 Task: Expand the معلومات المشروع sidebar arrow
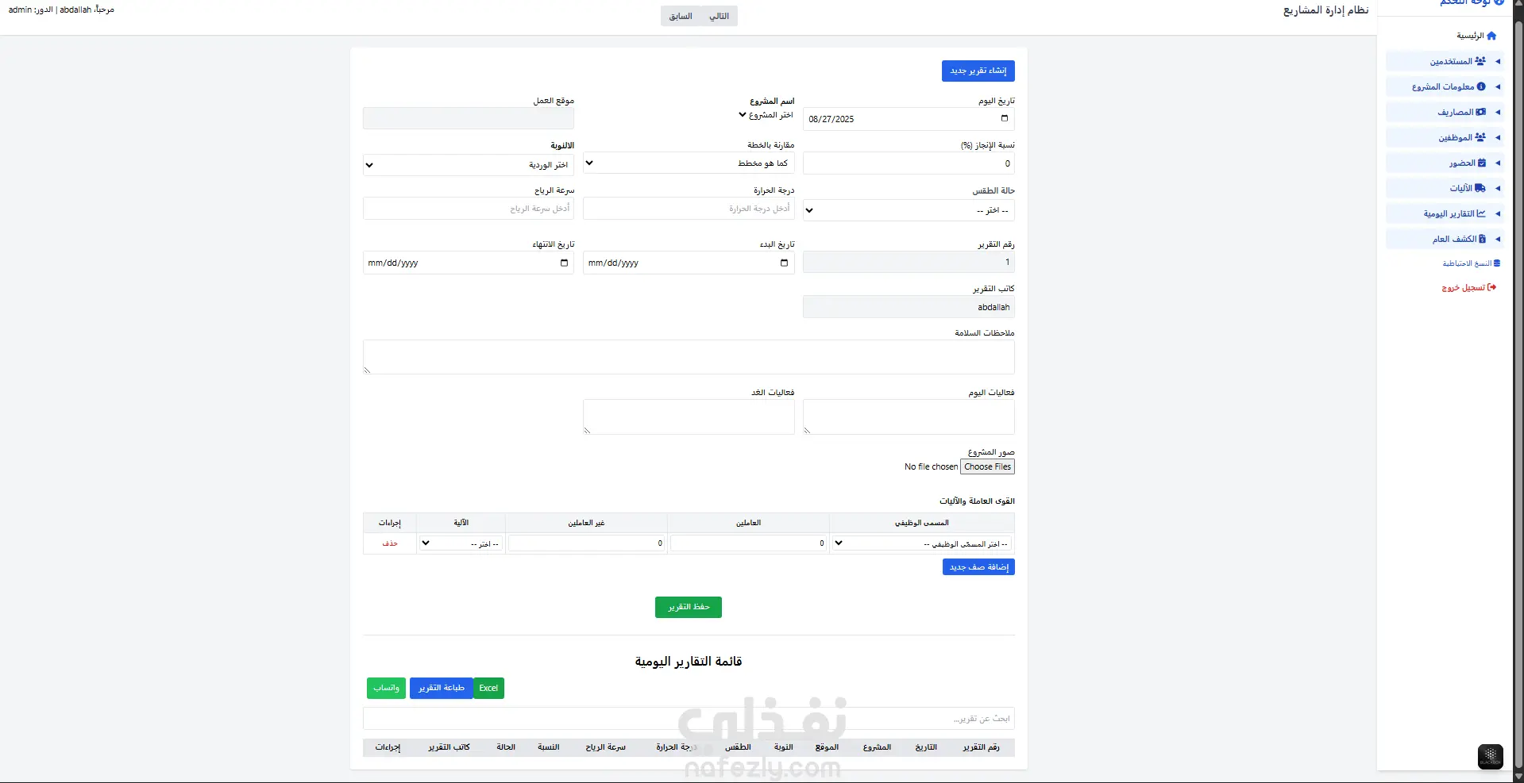point(1498,86)
